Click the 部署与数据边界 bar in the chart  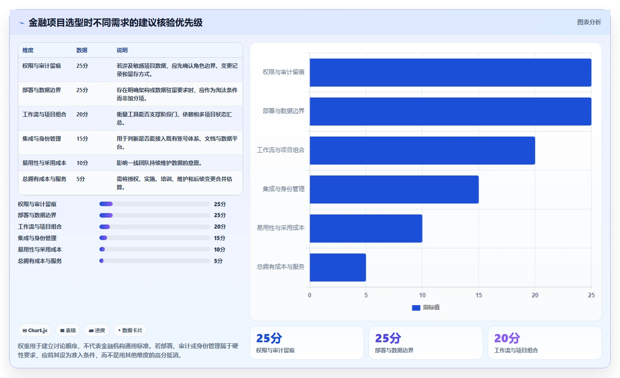(451, 111)
